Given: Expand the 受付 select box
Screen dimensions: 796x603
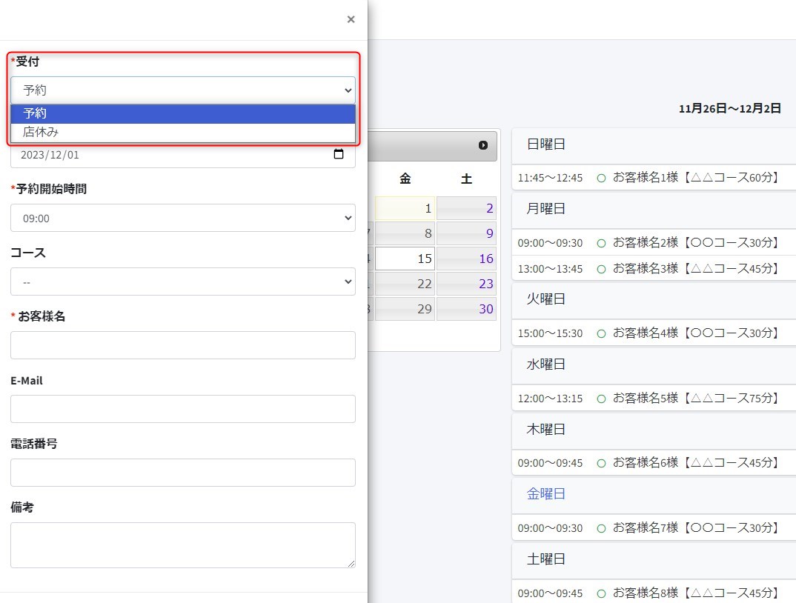Looking at the screenshot, I should pyautogui.click(x=182, y=90).
